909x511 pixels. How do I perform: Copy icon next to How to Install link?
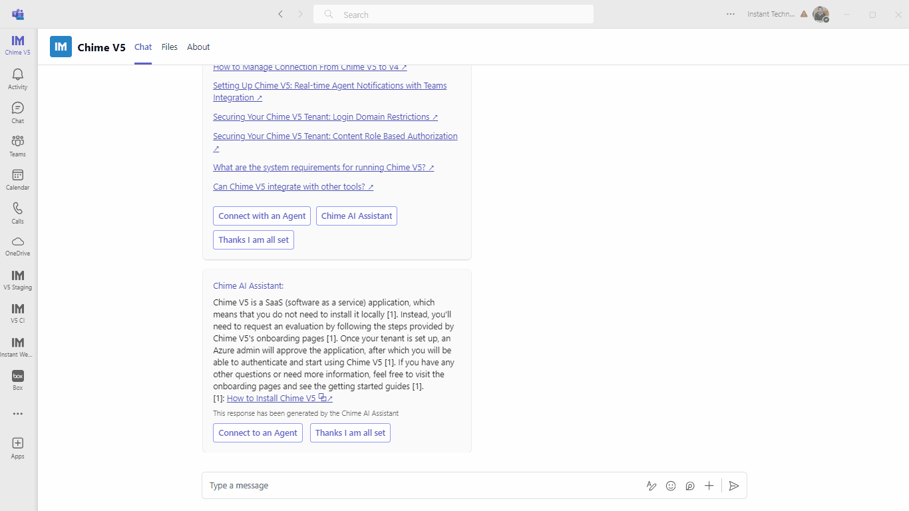coord(323,398)
